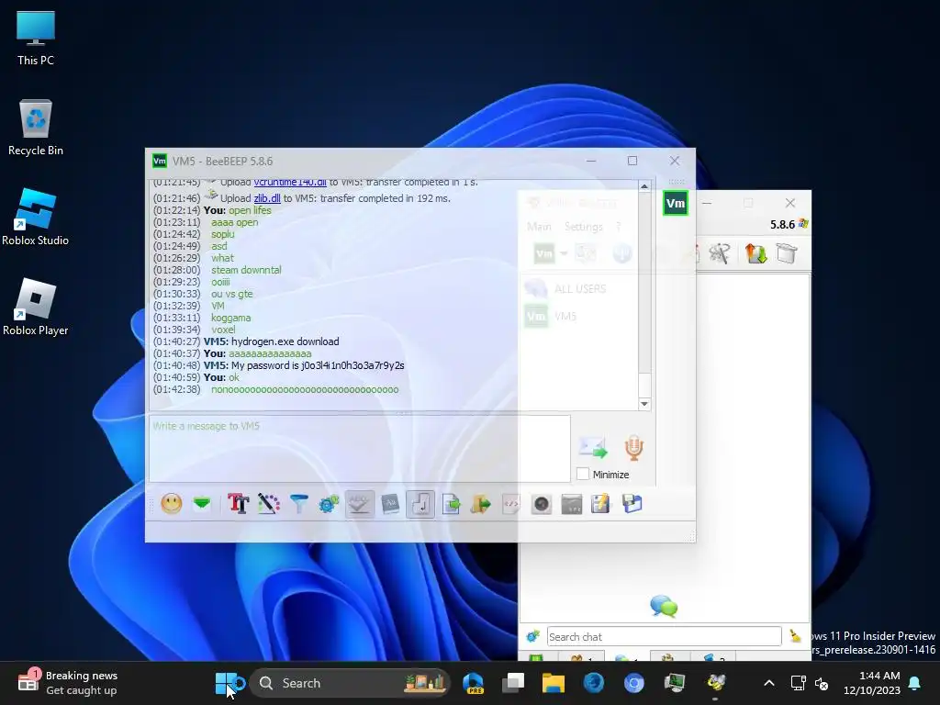
Task: Click the send file document icon
Action: (x=451, y=504)
